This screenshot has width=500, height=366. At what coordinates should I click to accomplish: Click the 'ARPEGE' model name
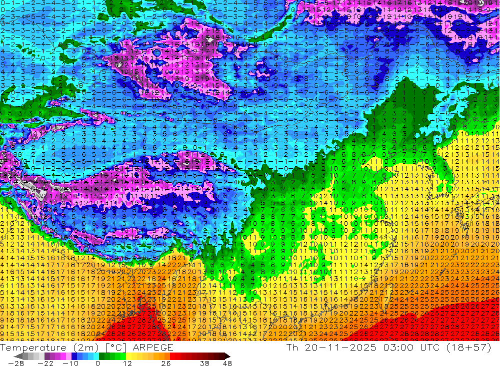click(152, 348)
